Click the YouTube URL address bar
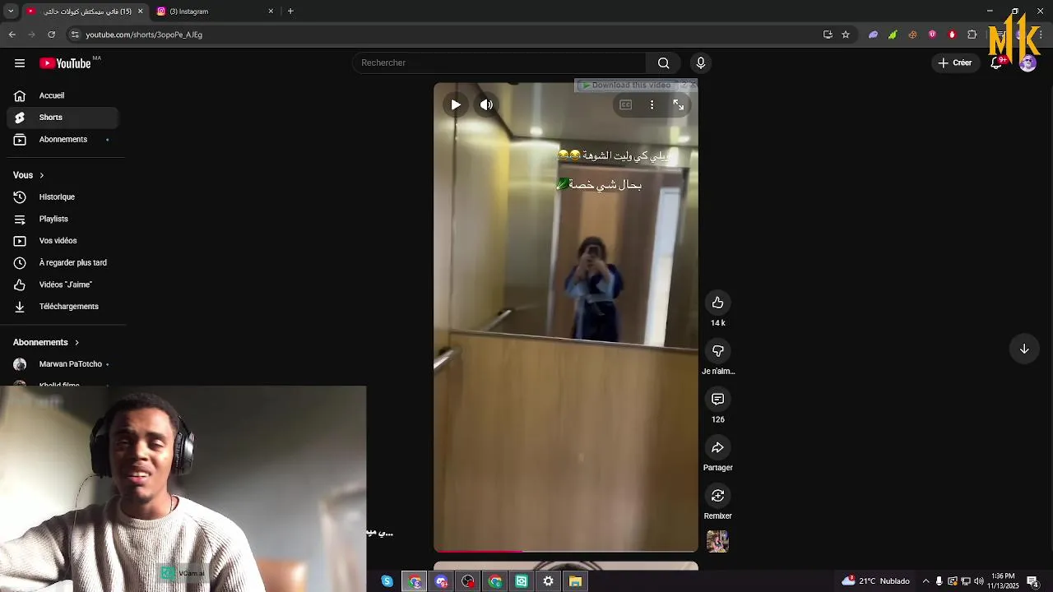The height and width of the screenshot is (592, 1053). pyautogui.click(x=444, y=35)
